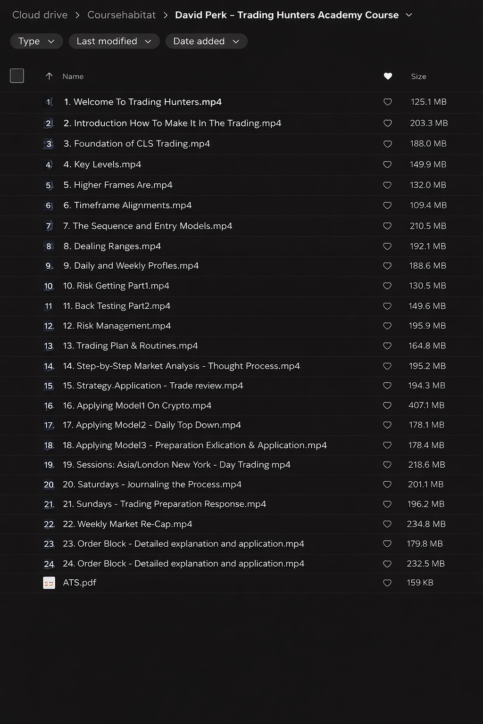Click file icon for 22. Weekly Market Re-Cap
This screenshot has height=724, width=483.
[49, 524]
